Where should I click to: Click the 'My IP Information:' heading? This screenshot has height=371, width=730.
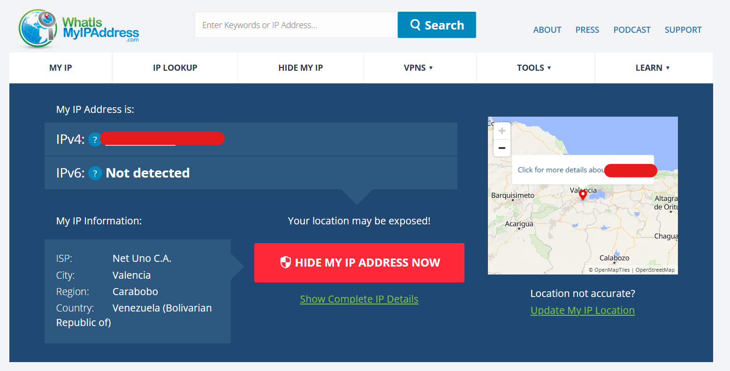[x=99, y=221]
